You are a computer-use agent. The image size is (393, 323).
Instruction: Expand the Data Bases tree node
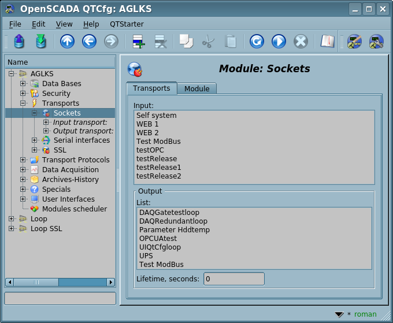pyautogui.click(x=23, y=84)
